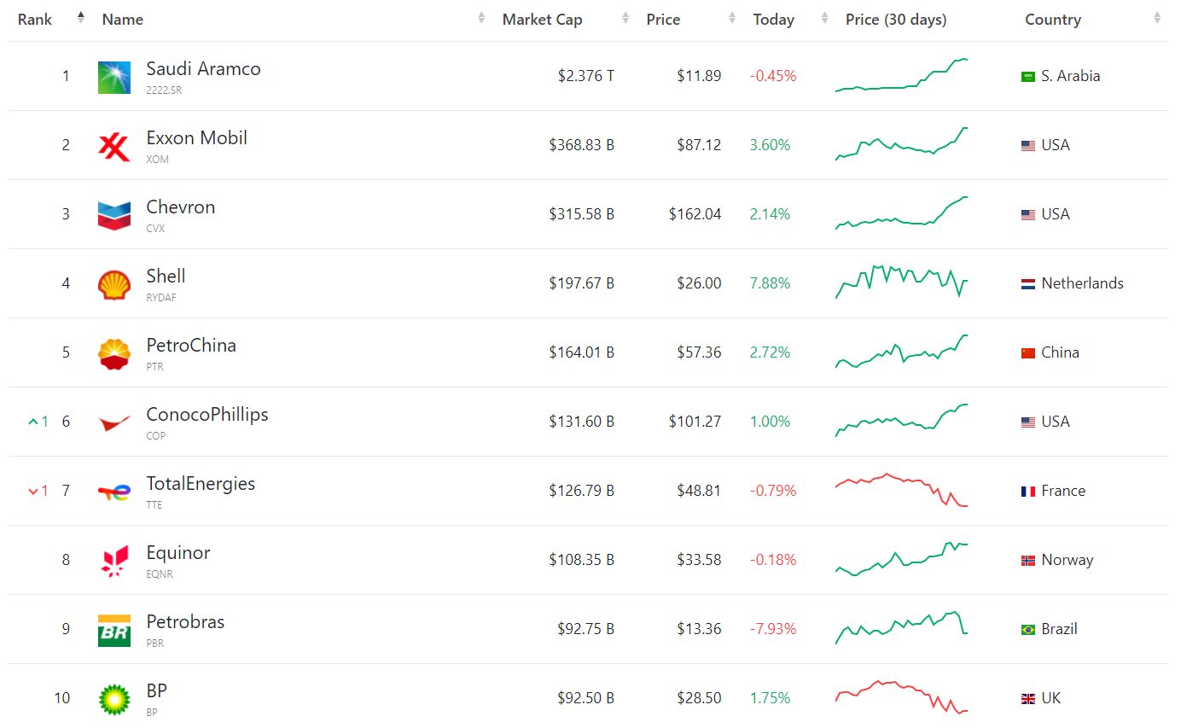
Task: Click Price (30 days) column header
Action: (896, 20)
